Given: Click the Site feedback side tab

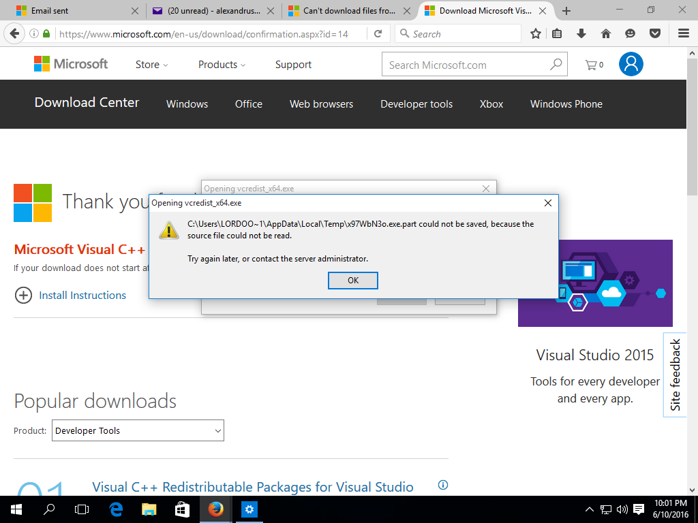Looking at the screenshot, I should click(675, 375).
